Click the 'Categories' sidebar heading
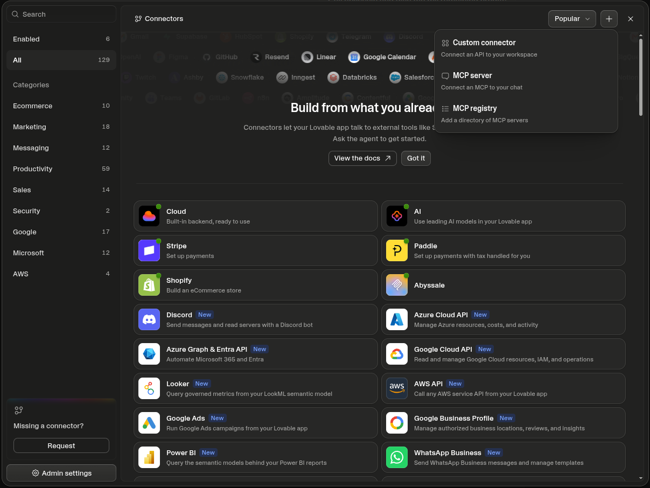 pyautogui.click(x=31, y=85)
